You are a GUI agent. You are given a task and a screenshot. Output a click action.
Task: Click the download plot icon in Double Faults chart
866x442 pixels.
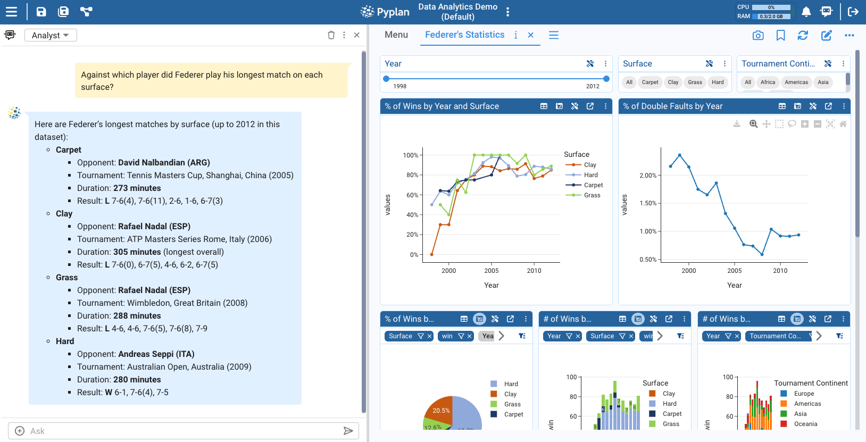737,124
